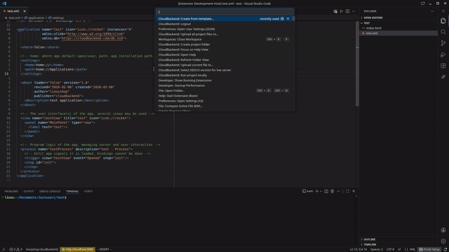Run CloudBackend: Upload current file to
449x252 pixels.
coord(224,65)
